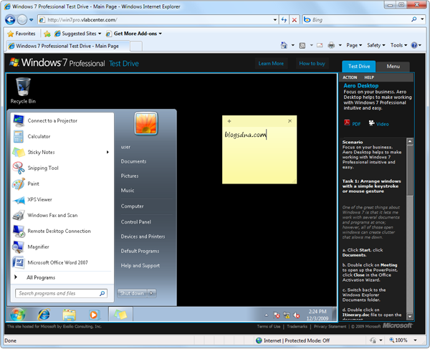
Task: Add new sticky note with plus icon
Action: tap(229, 121)
